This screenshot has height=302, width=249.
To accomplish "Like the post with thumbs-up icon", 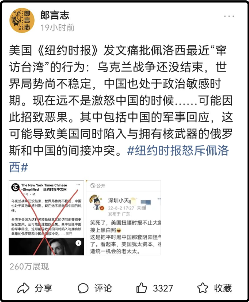I will click(141, 288).
